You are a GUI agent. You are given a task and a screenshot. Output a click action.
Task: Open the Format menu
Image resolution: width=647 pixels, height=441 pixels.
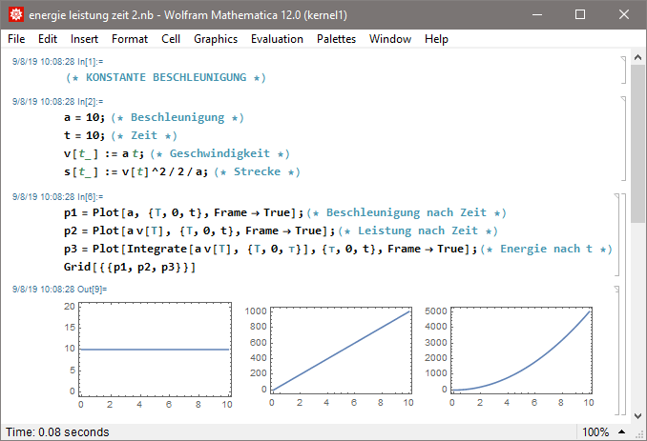coord(129,39)
